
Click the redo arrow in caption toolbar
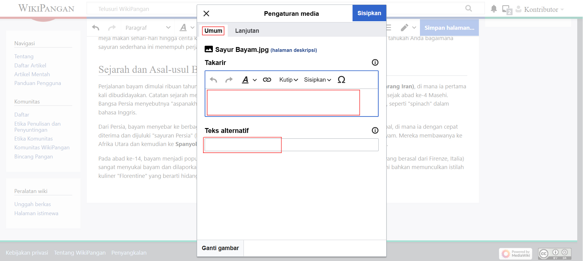coord(229,80)
